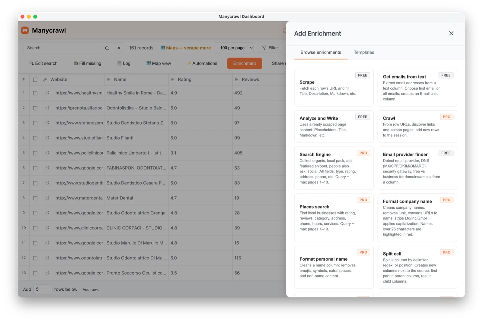Switch to Browse enrichments tab

(321, 53)
